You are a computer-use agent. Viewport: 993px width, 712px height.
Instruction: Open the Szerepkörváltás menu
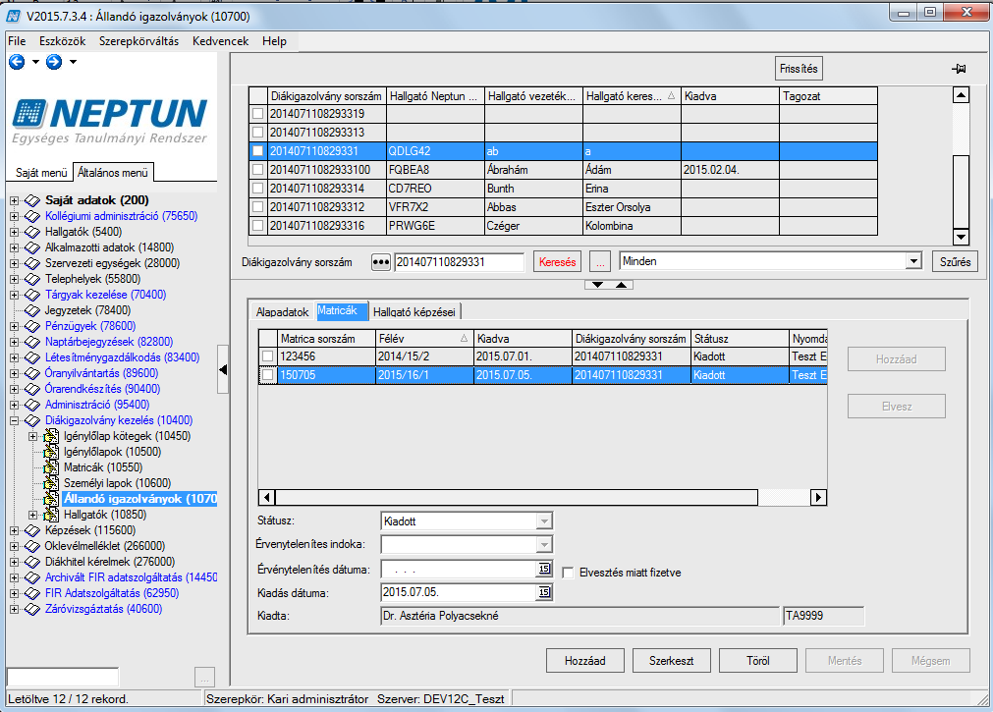pos(138,41)
